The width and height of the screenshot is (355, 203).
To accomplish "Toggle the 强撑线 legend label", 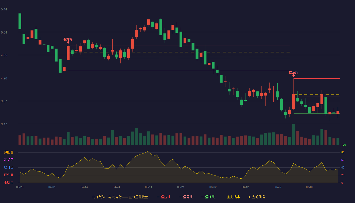I will click(x=210, y=197).
